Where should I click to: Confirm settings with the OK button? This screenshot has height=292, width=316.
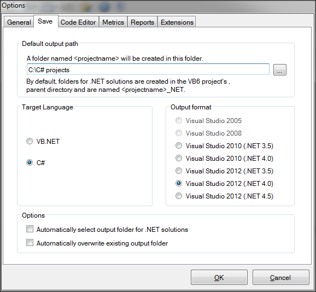point(219,277)
